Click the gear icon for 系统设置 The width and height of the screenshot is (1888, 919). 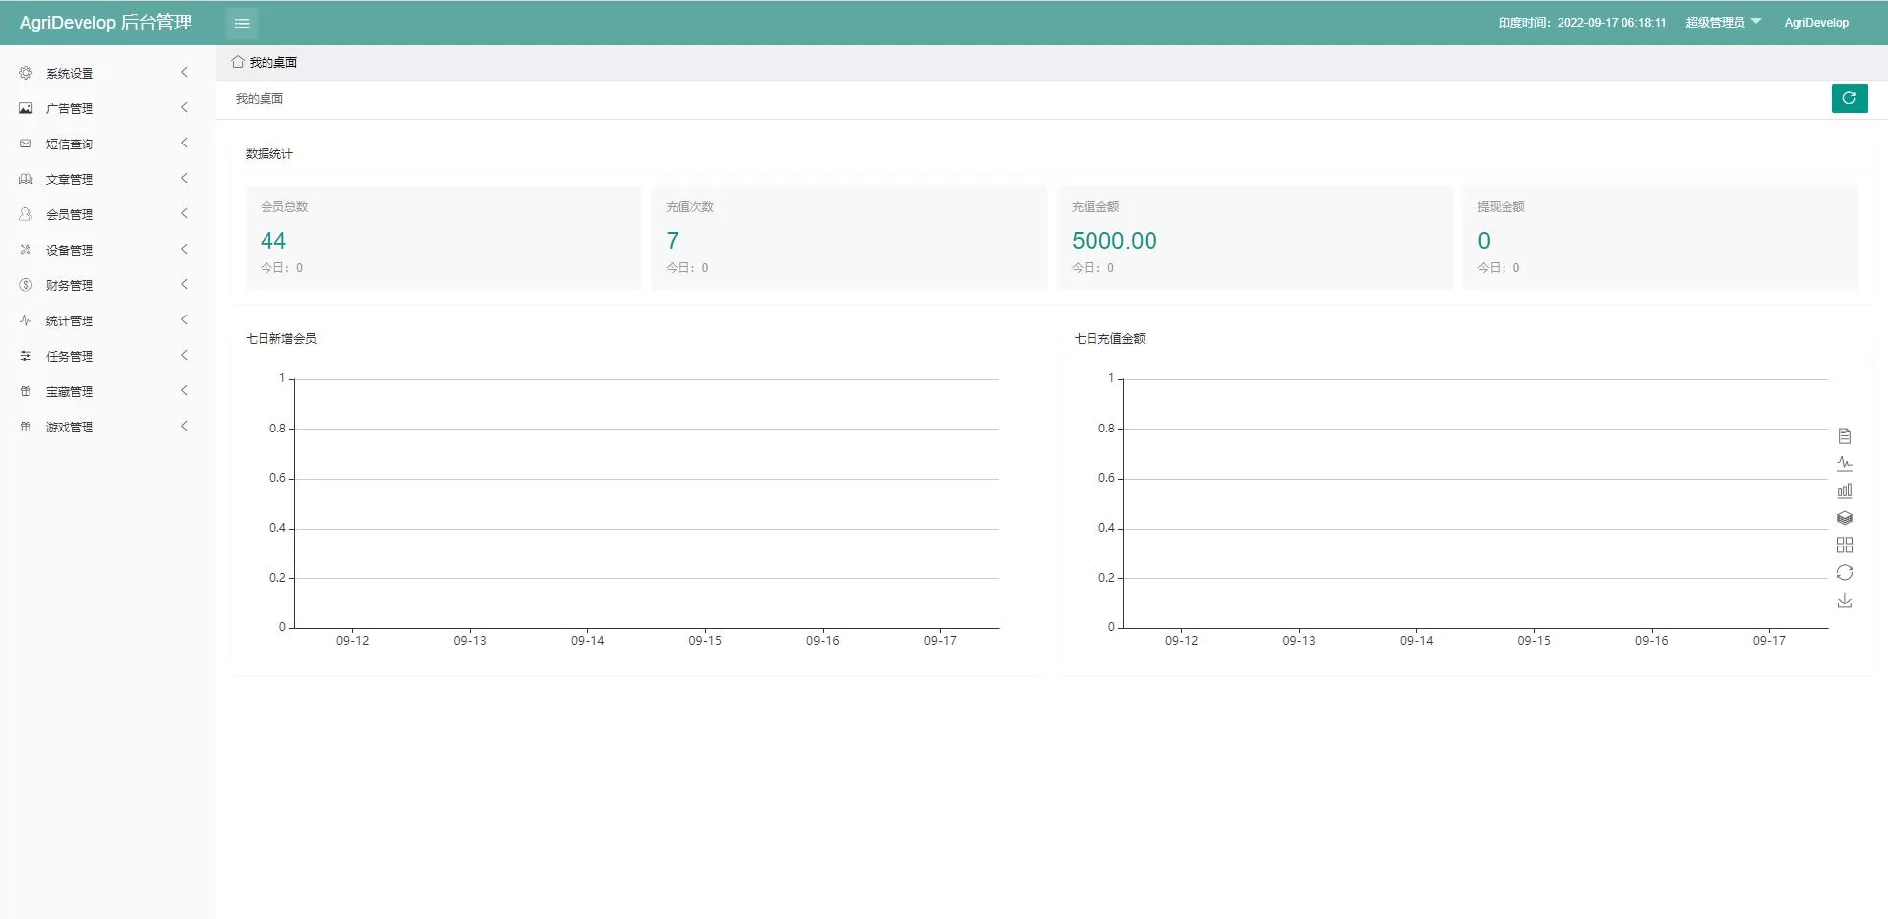[x=26, y=73]
